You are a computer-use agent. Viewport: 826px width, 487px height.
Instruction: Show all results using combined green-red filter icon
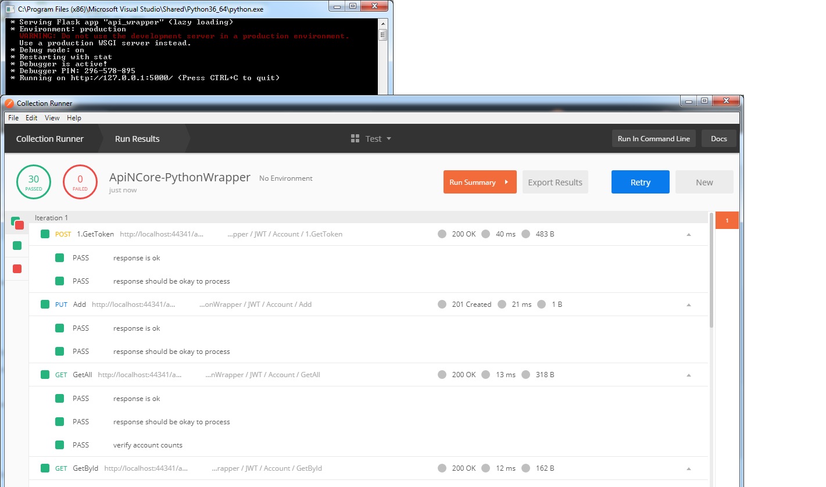pyautogui.click(x=17, y=223)
